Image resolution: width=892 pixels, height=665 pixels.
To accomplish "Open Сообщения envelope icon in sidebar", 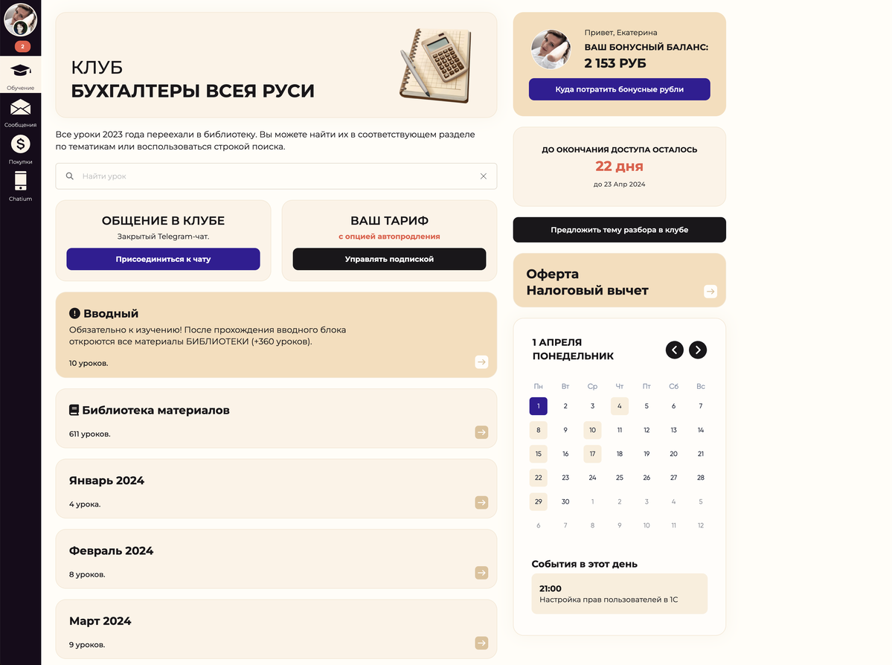I will [20, 108].
